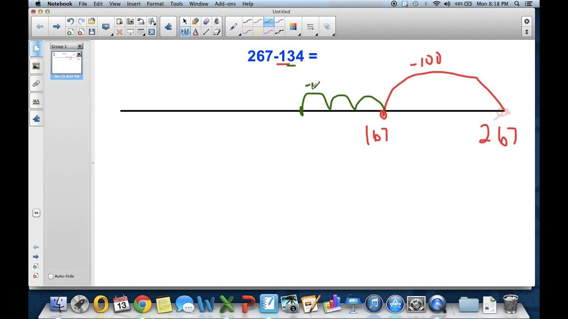Select the Text tool with letter A

(x=196, y=32)
